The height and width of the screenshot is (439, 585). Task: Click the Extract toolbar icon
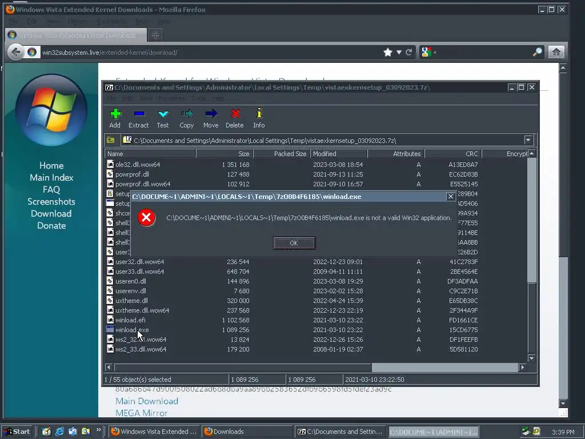pyautogui.click(x=139, y=118)
